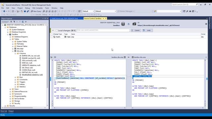This screenshot has height=119, width=212.
Task: Collapse the Databases tree node
Action: [5, 27]
